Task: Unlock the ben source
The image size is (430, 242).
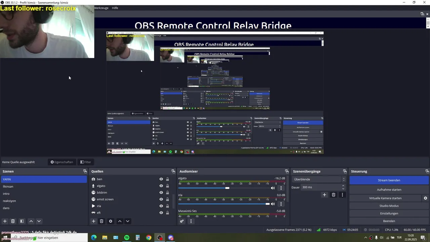Action: [167, 179]
